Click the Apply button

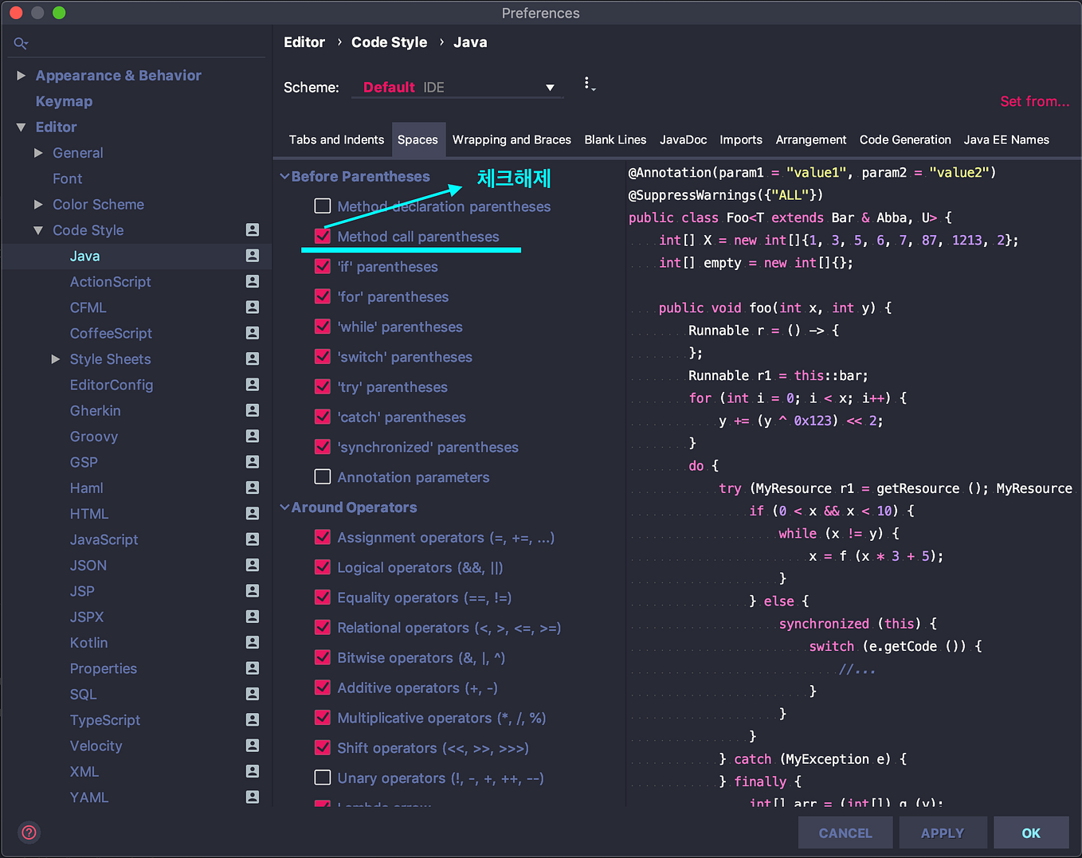[943, 832]
